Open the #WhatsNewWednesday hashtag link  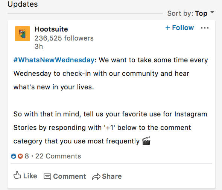pyautogui.click(x=54, y=60)
